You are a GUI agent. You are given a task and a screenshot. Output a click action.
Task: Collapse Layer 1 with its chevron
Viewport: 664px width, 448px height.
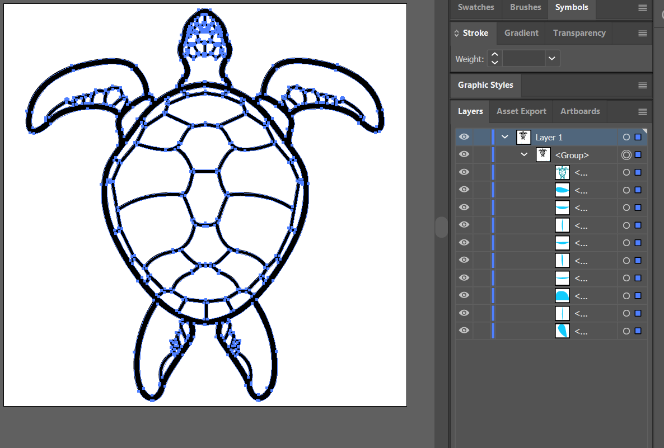click(x=504, y=137)
